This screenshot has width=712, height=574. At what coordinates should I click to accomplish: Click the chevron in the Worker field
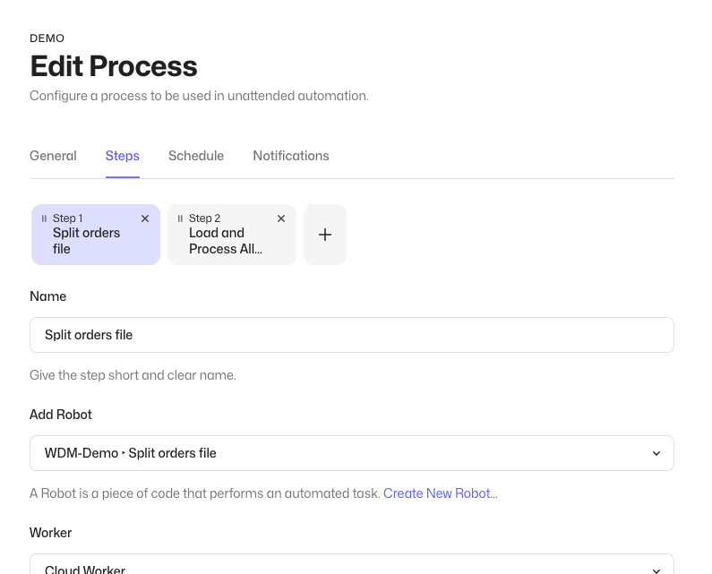click(x=656, y=570)
